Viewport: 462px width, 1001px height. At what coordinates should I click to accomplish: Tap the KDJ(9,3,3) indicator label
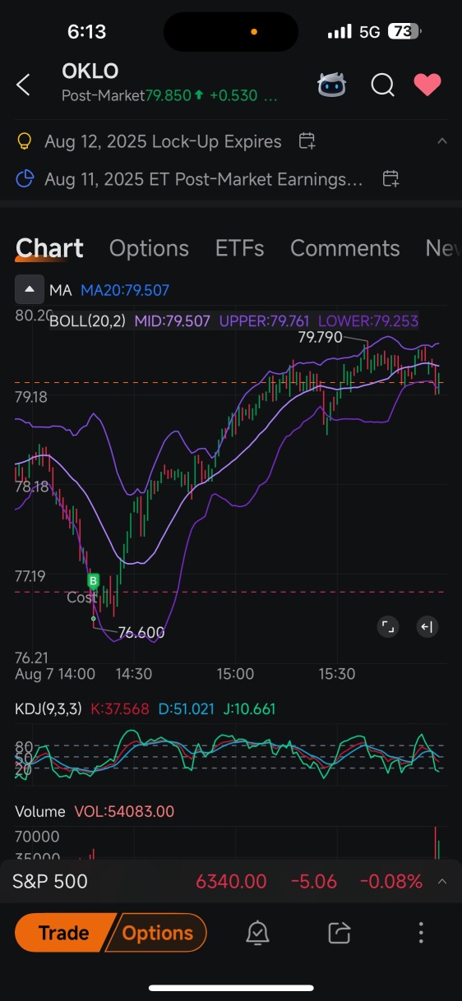[x=49, y=709]
